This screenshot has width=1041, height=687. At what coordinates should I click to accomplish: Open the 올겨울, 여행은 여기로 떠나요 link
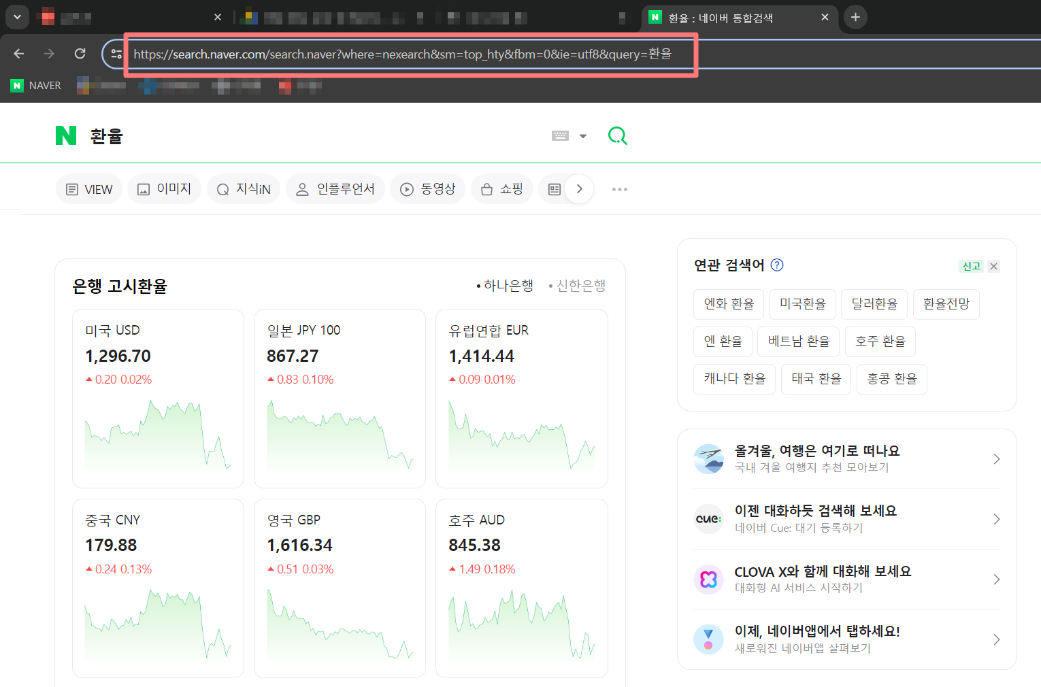pyautogui.click(x=817, y=451)
